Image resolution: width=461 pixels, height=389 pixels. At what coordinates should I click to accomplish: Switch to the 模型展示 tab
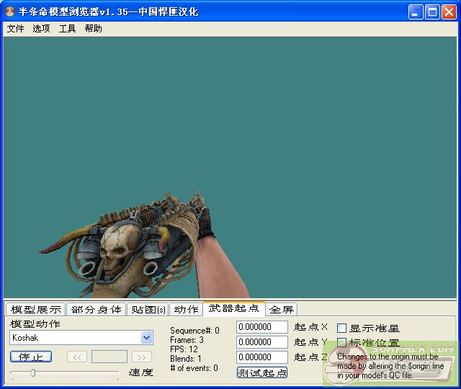[35, 309]
